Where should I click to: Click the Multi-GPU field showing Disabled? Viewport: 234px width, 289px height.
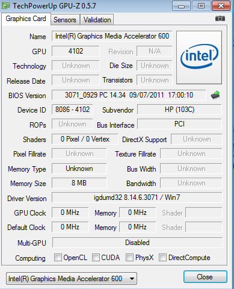(x=137, y=243)
